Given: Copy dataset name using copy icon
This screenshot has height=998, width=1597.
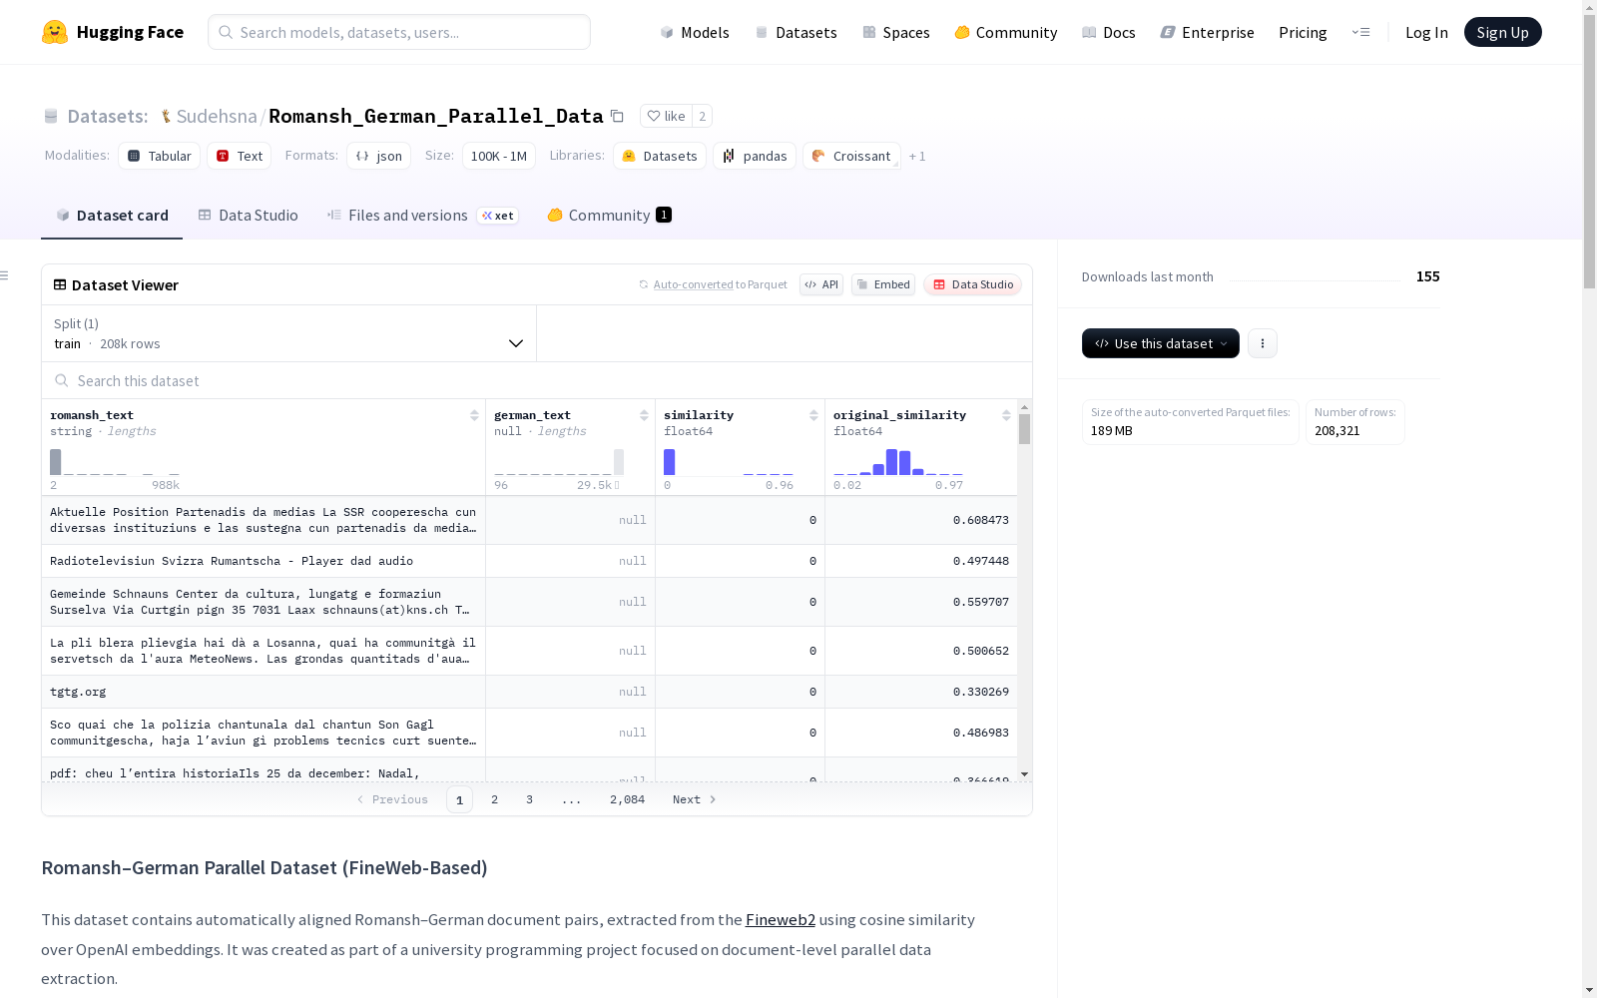Looking at the screenshot, I should pos(617,116).
